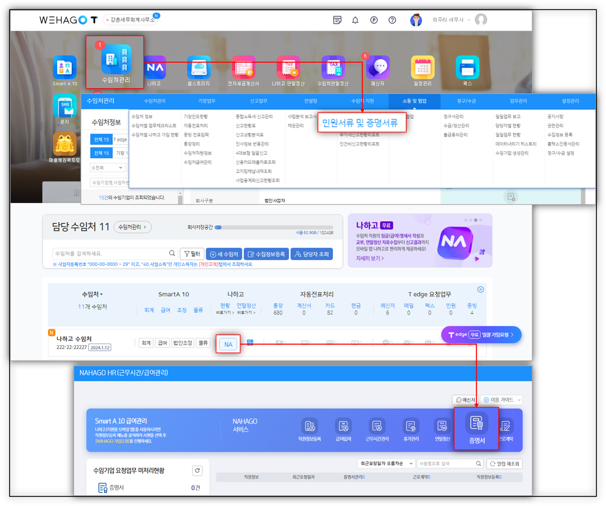This screenshot has width=606, height=506.
Task: Open the notes icon in top header
Action: (338, 20)
